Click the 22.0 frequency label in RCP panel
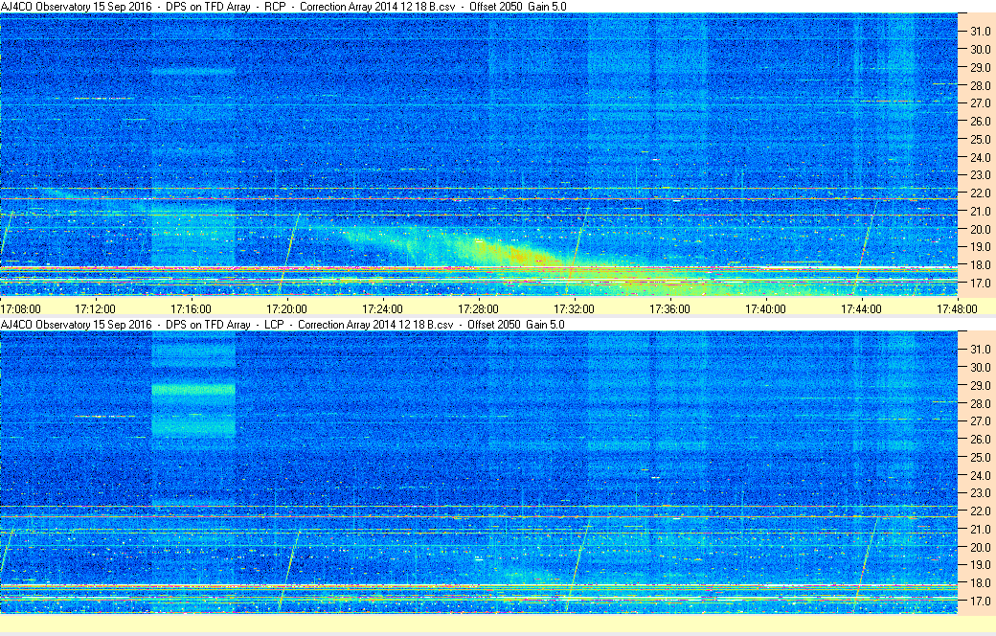Viewport: 996px width, 636px height. click(980, 193)
